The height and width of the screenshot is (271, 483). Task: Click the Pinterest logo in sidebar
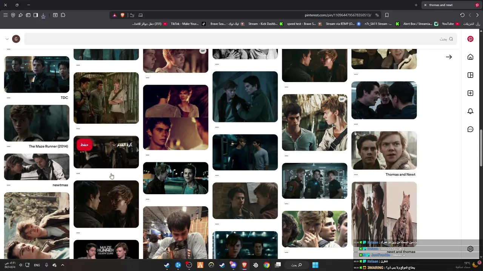pos(470,39)
